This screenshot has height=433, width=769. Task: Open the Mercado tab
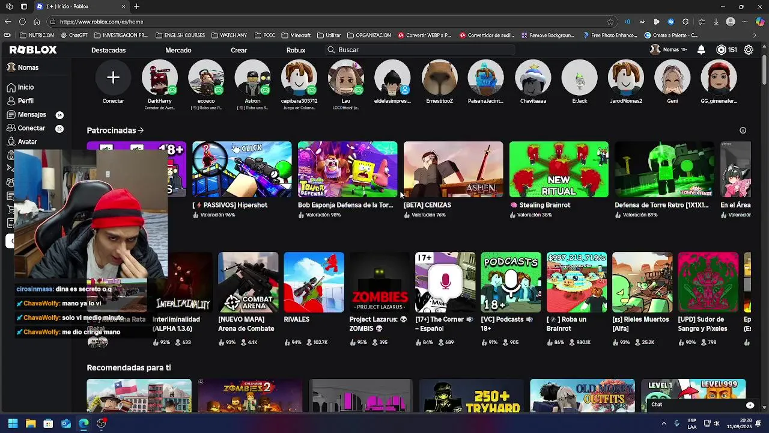(178, 50)
